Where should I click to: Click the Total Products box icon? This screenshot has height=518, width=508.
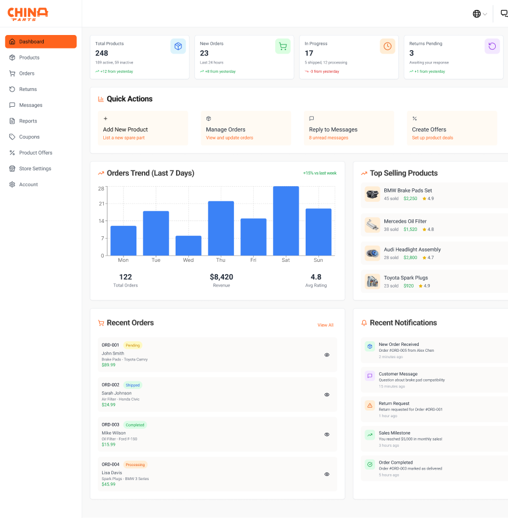click(178, 46)
